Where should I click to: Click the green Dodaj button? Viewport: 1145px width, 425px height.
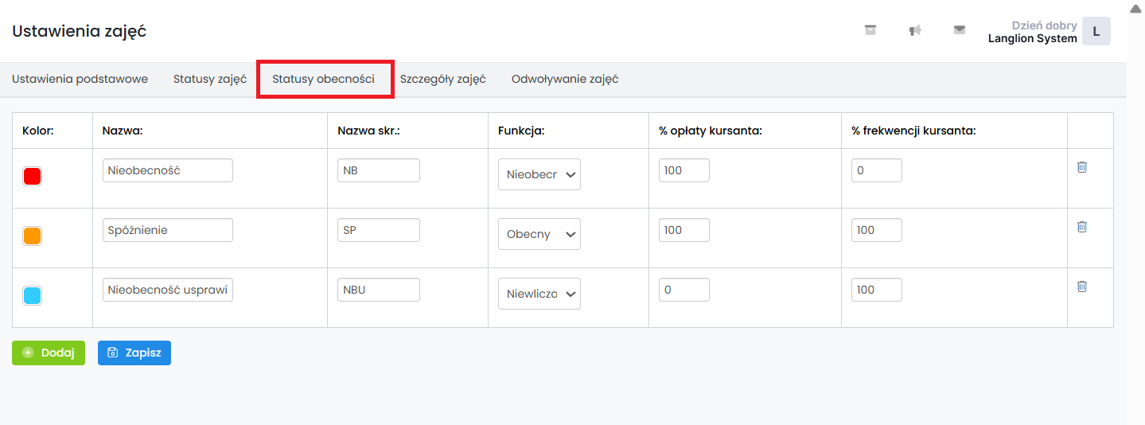click(x=49, y=353)
